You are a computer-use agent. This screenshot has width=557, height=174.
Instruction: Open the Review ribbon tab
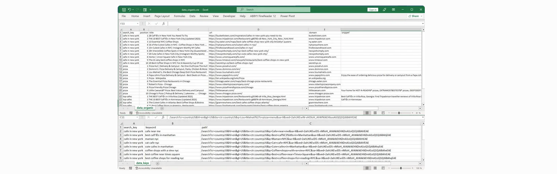coord(204,16)
